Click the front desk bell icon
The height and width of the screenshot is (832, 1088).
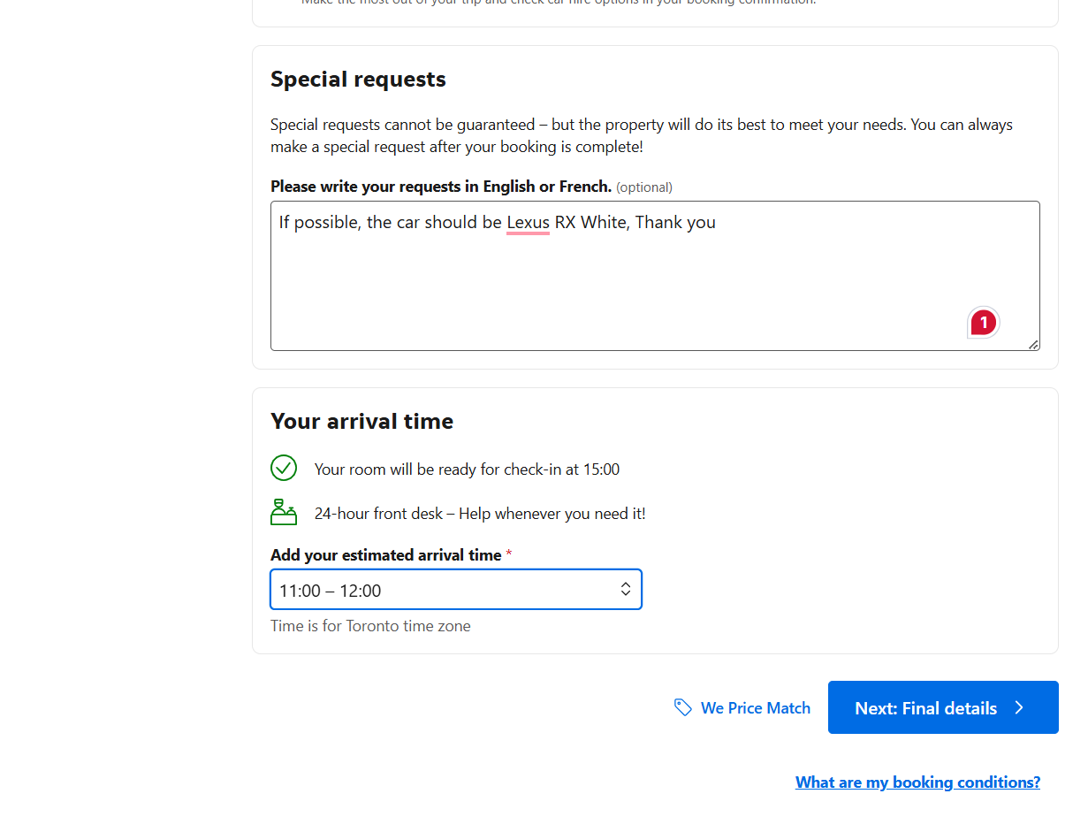point(284,512)
